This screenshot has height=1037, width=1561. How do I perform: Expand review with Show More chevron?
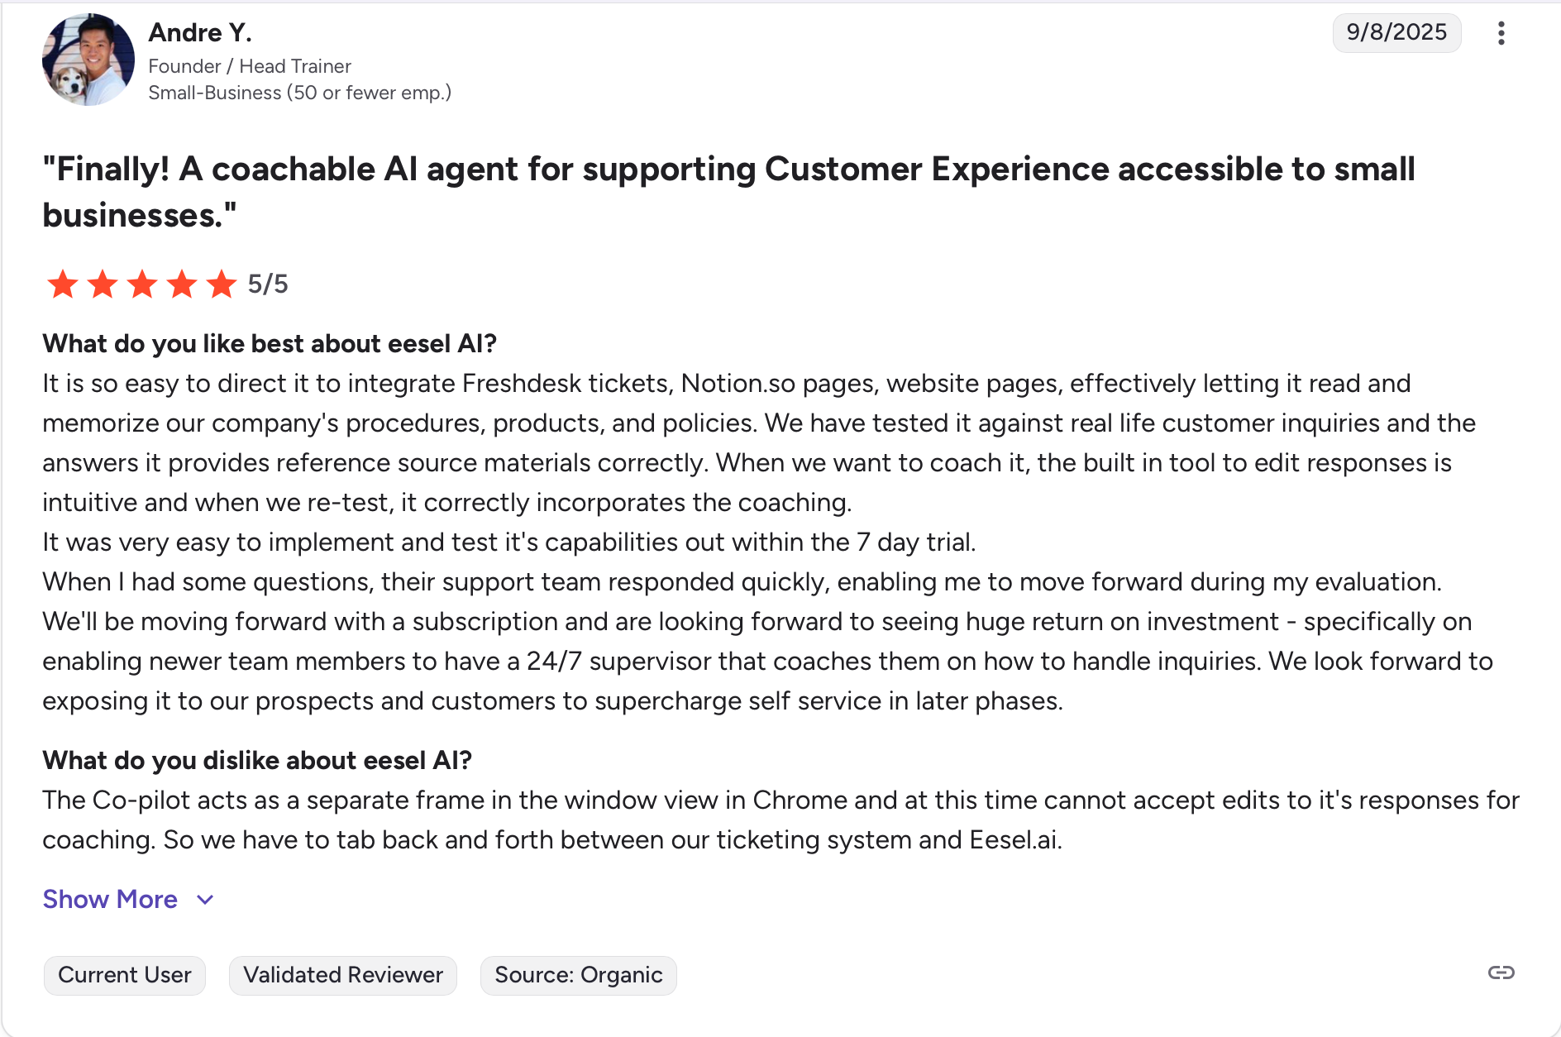[x=206, y=900]
